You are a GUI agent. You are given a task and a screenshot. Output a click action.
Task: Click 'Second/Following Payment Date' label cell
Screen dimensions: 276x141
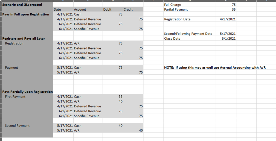click(x=190, y=34)
